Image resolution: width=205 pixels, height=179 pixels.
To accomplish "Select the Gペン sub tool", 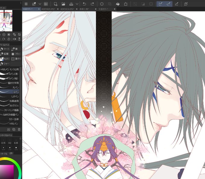I will click(x=10, y=92).
